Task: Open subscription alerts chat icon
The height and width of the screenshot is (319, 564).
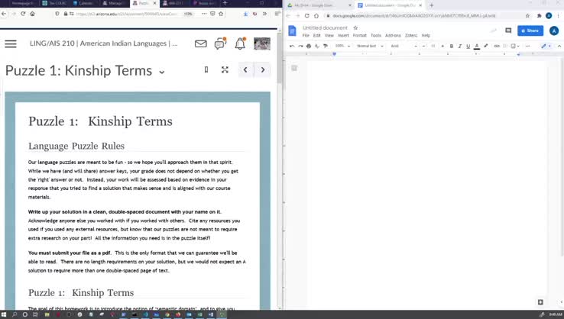Action: click(x=220, y=43)
